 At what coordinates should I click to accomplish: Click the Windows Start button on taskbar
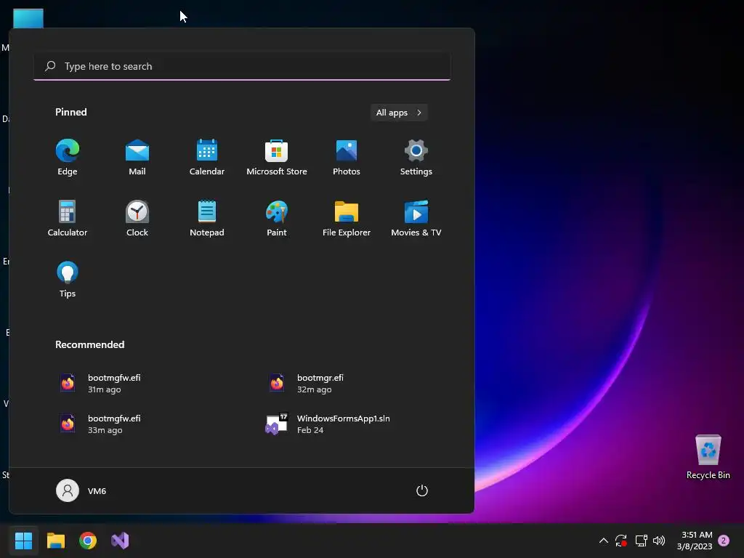point(23,541)
